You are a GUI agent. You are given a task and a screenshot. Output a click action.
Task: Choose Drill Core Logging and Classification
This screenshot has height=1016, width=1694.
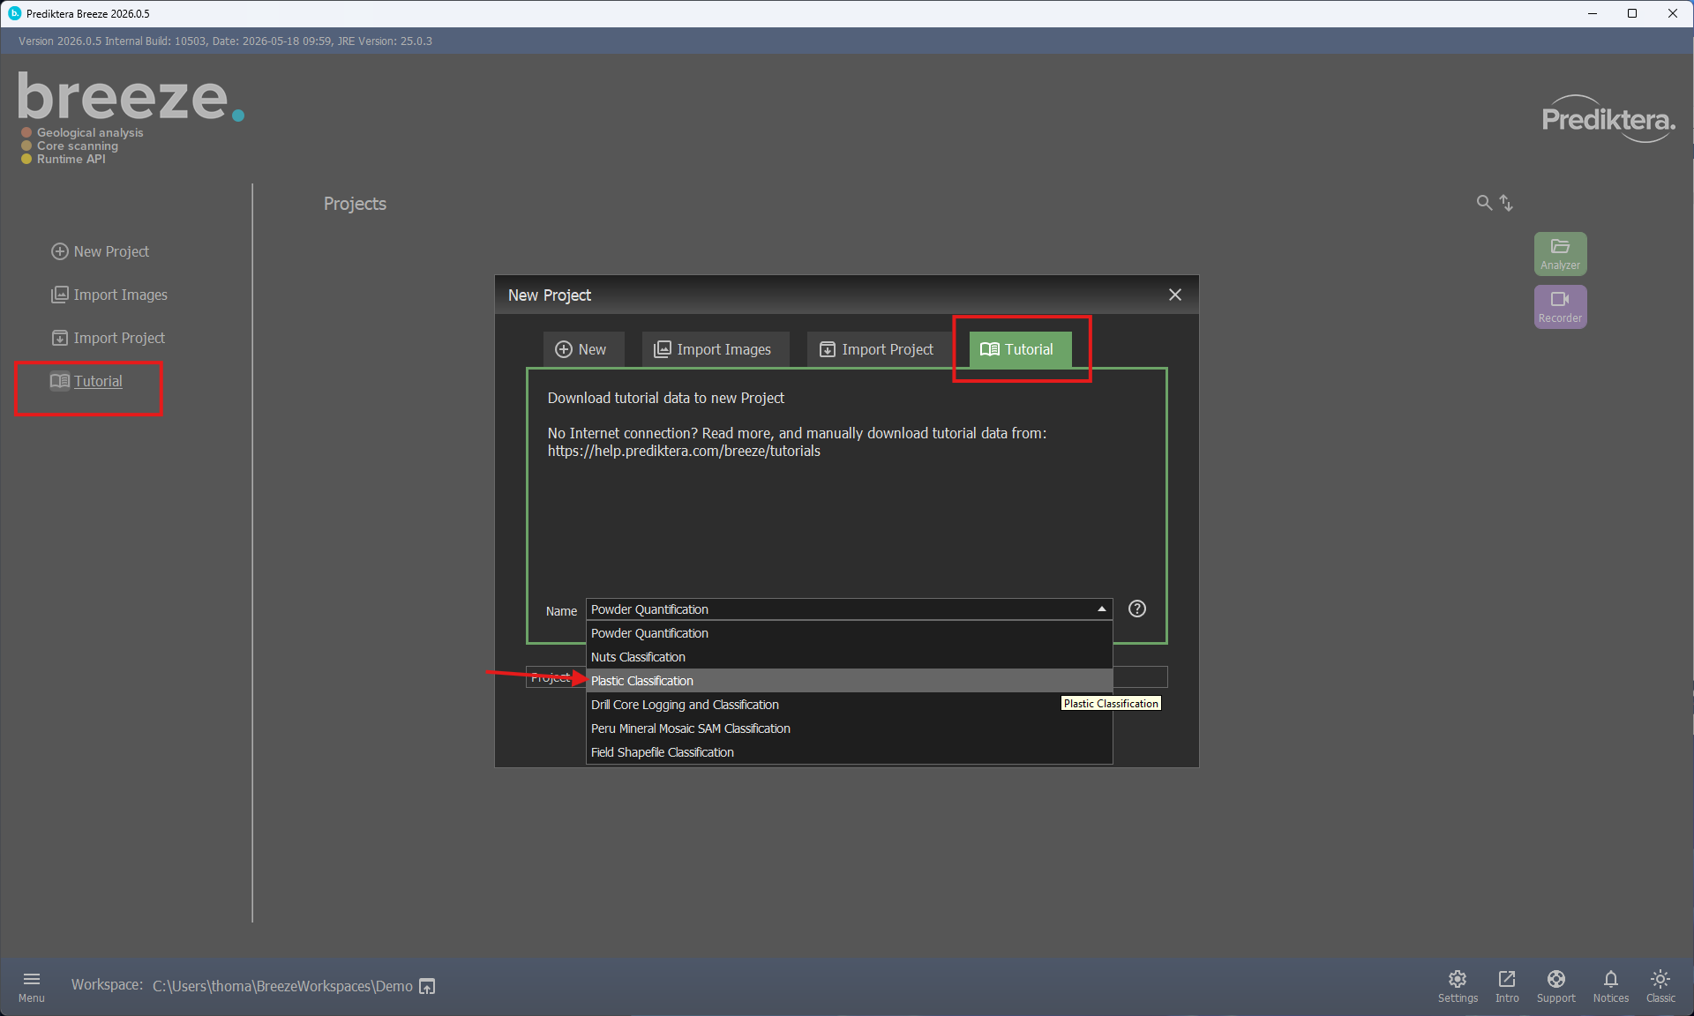849,705
